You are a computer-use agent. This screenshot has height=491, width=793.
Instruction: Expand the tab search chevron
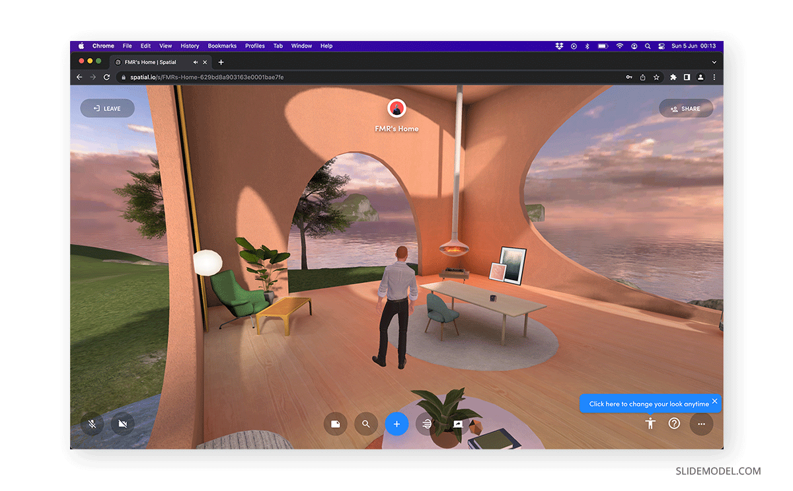pyautogui.click(x=714, y=62)
